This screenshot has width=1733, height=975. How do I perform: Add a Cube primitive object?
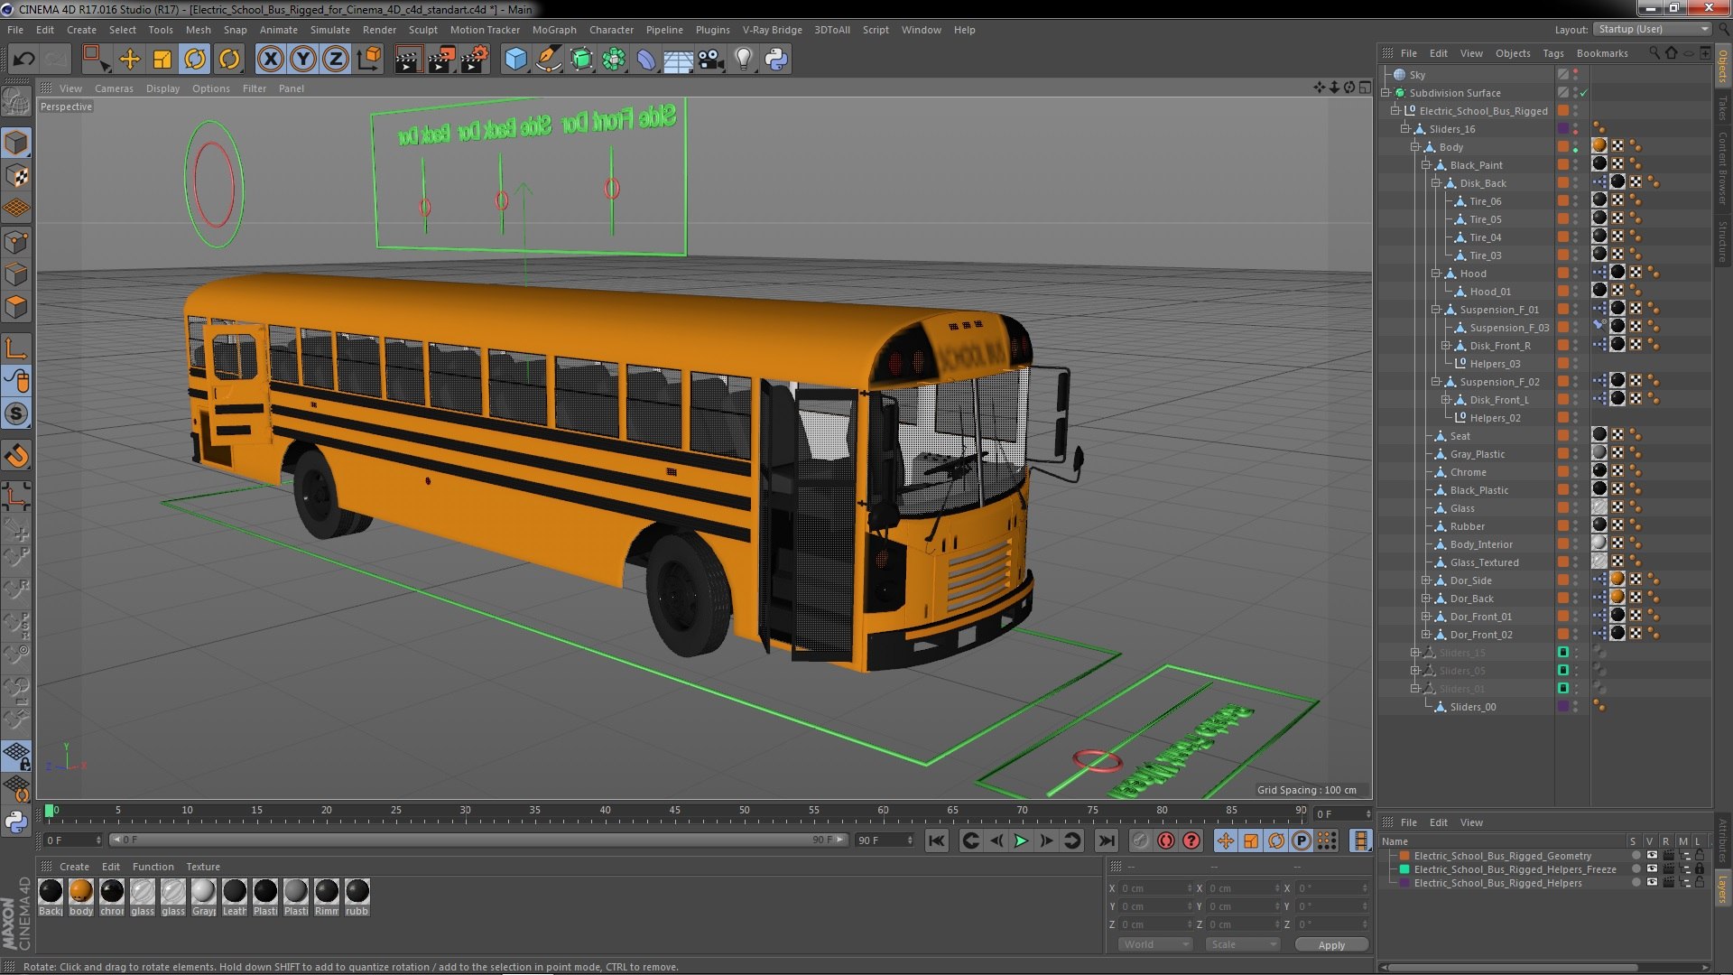tap(515, 60)
